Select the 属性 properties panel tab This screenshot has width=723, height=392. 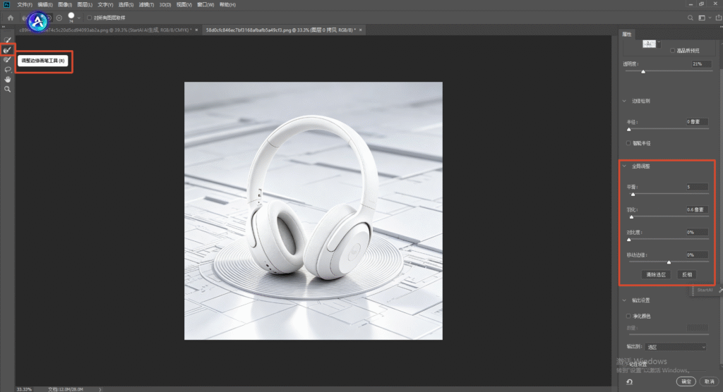(x=627, y=34)
